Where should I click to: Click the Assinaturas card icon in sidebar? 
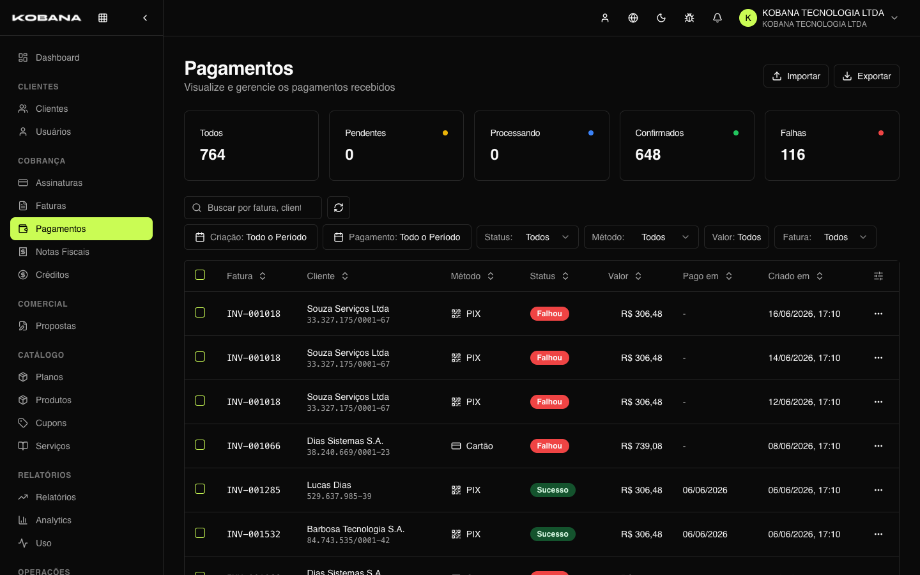tap(23, 183)
